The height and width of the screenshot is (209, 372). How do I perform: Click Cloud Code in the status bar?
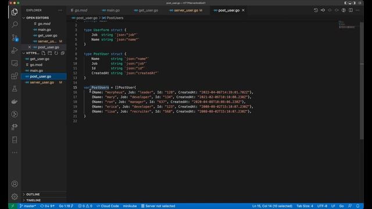tap(108, 206)
